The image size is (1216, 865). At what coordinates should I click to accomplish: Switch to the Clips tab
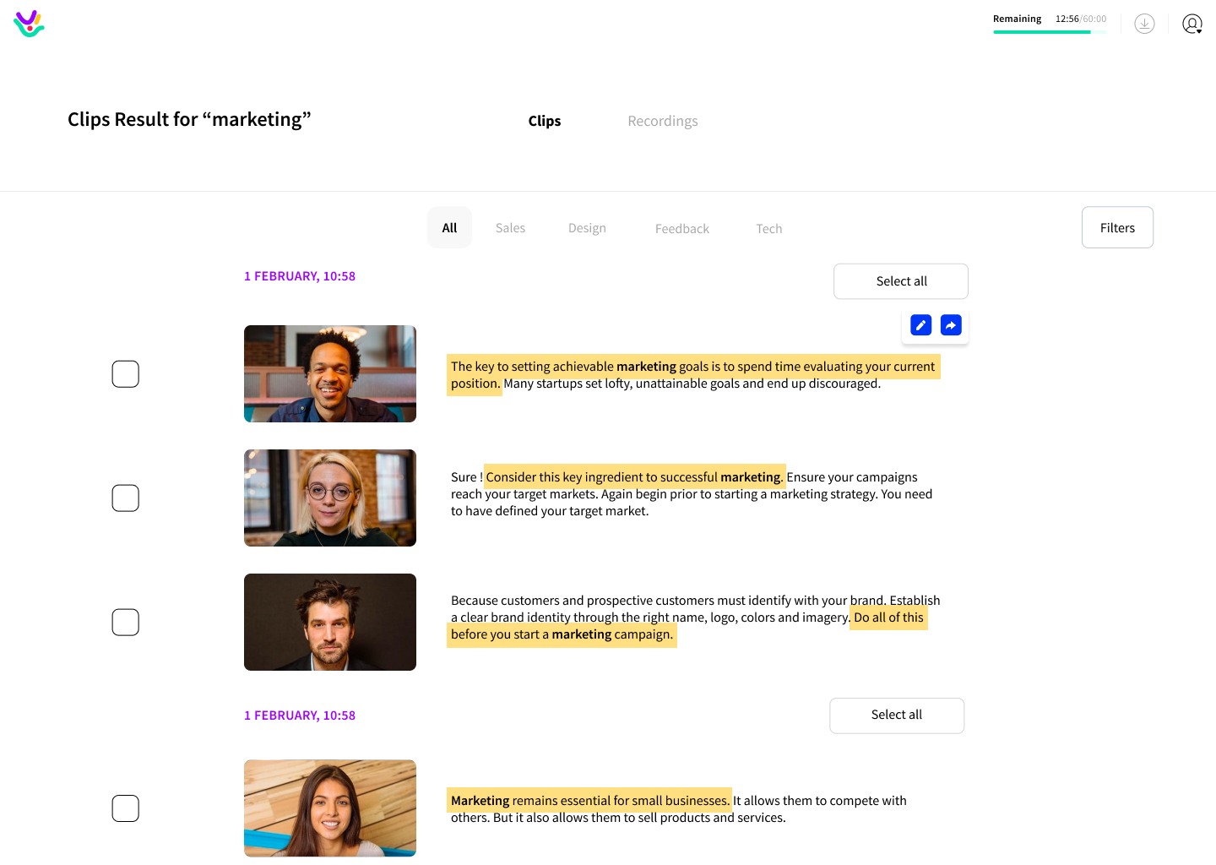[545, 121]
